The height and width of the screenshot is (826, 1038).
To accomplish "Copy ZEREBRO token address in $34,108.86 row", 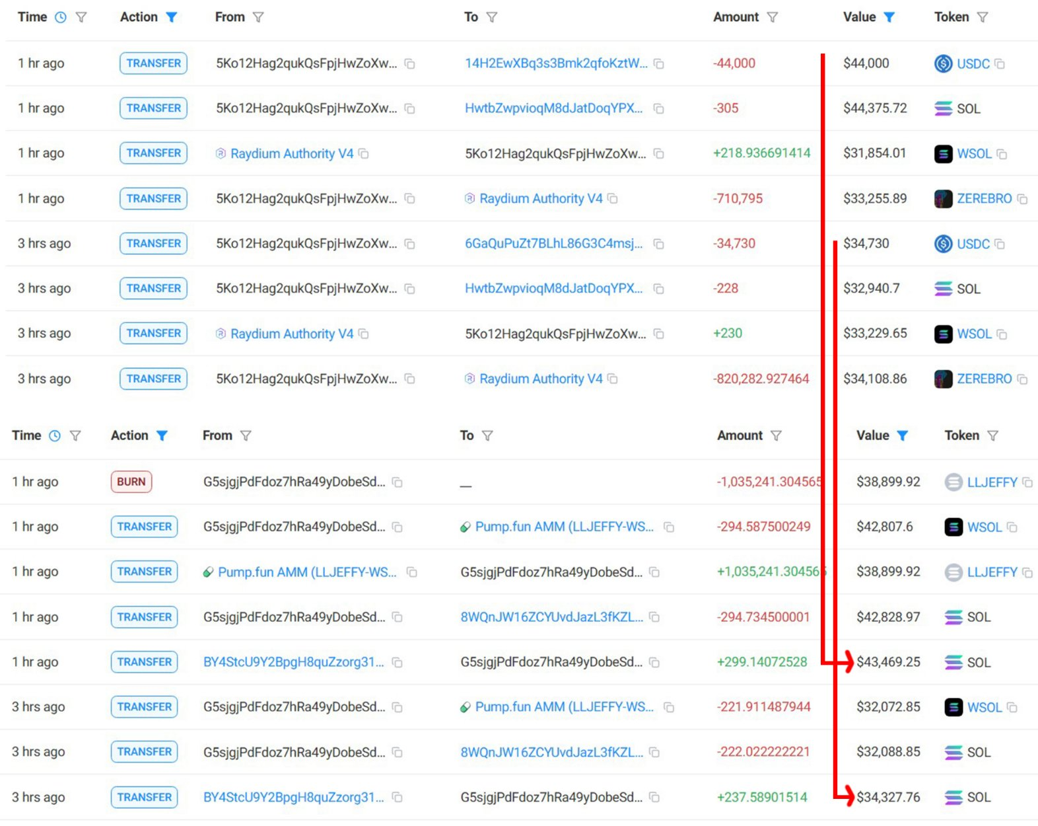I will (x=1022, y=379).
